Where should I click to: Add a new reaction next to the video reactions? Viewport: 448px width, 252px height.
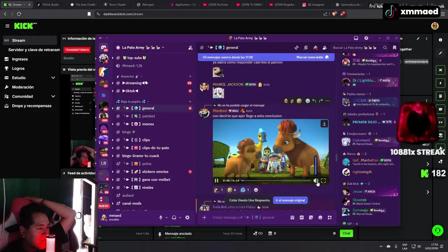pos(256,190)
